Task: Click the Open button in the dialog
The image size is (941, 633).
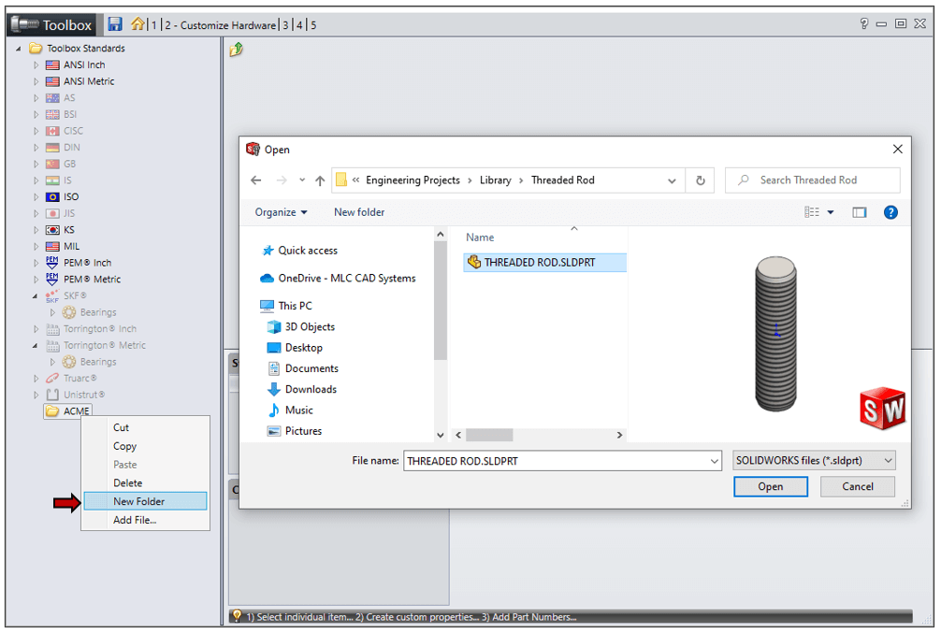Action: pos(770,486)
